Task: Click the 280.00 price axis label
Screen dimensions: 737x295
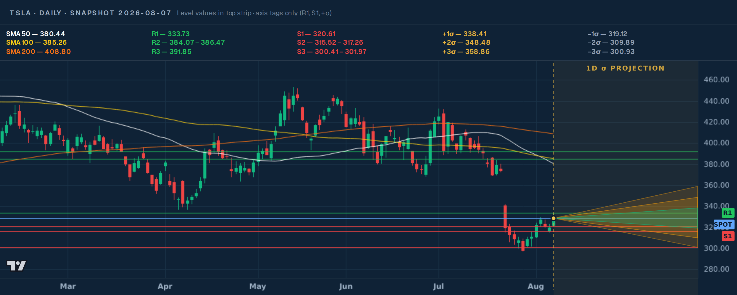Action: 716,269
